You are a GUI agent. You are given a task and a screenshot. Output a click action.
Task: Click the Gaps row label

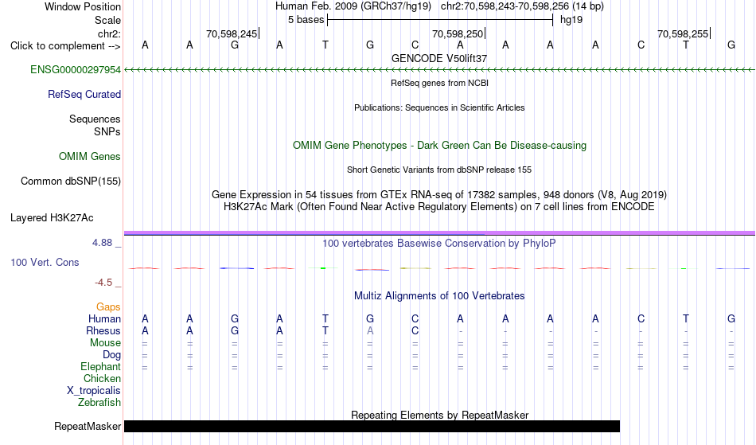pos(108,306)
